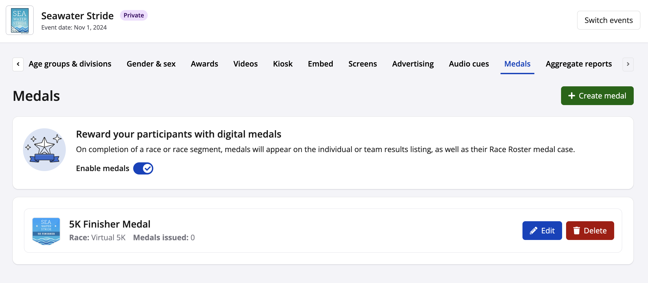Switch to the Gender & sex tab

151,64
